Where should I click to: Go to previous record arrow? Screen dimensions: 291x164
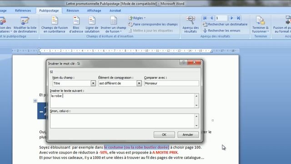coord(211,18)
